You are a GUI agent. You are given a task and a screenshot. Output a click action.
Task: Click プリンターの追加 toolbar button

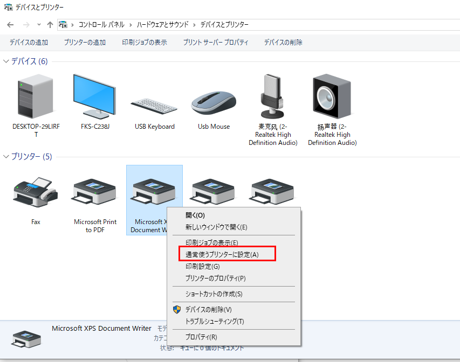coord(85,43)
